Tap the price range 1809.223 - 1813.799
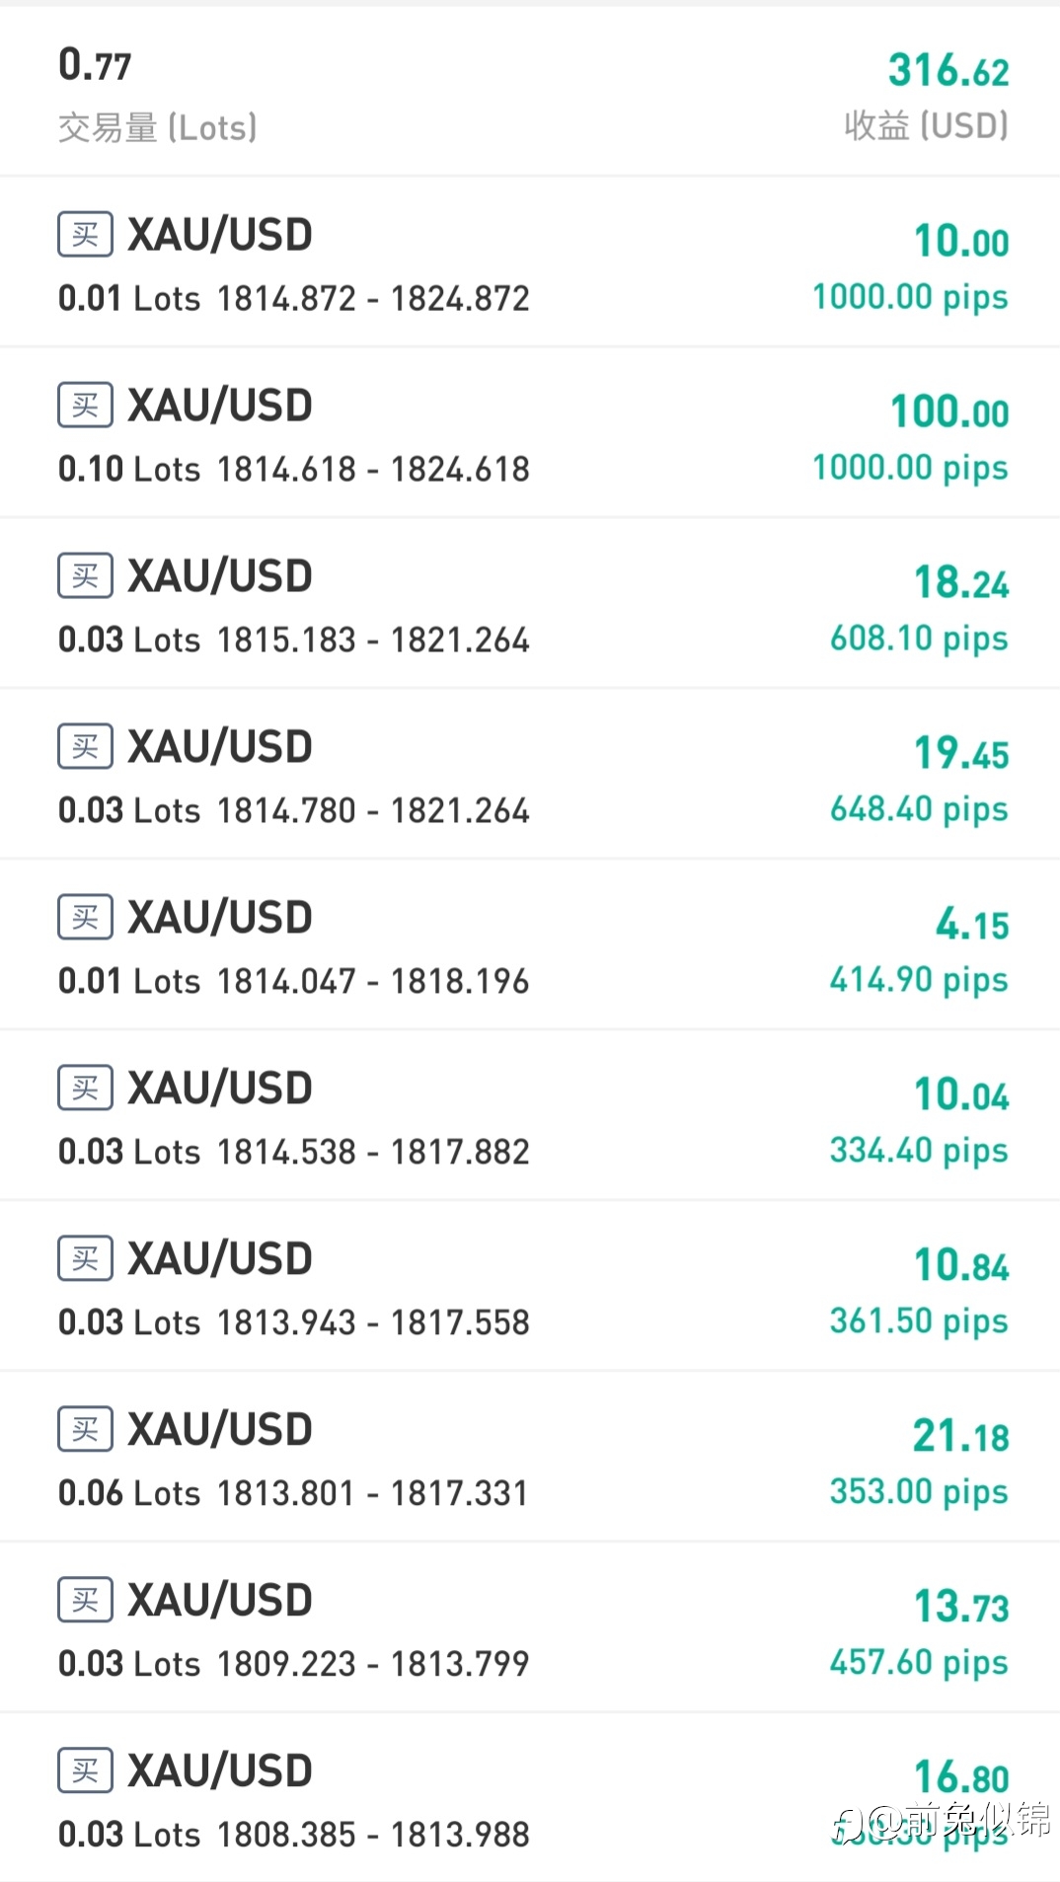This screenshot has width=1060, height=1882. [x=373, y=1664]
